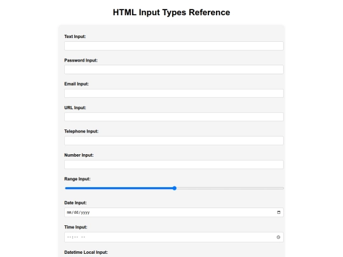The image size is (343, 257).
Task: Focus the Telephone Input field
Action: click(174, 140)
